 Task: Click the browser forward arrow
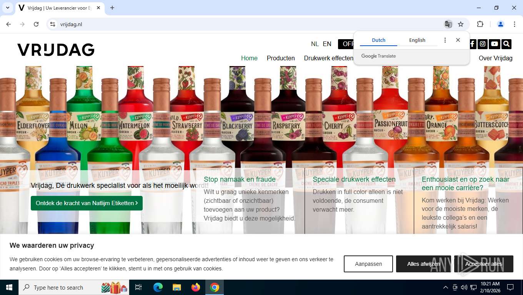pos(22,24)
